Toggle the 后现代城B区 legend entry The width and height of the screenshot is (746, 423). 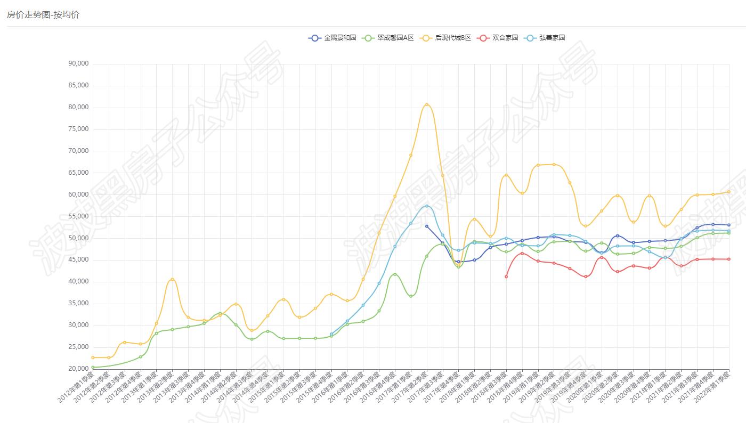point(445,38)
